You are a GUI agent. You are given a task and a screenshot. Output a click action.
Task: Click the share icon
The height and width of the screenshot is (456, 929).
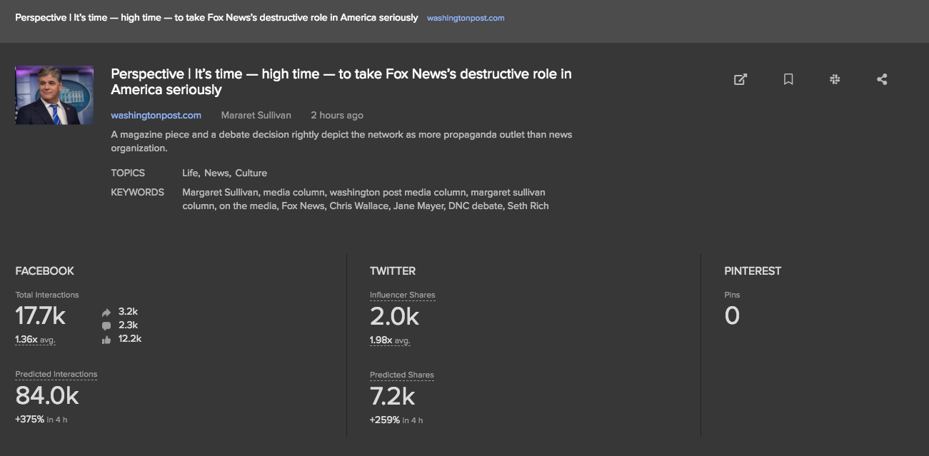pos(882,80)
